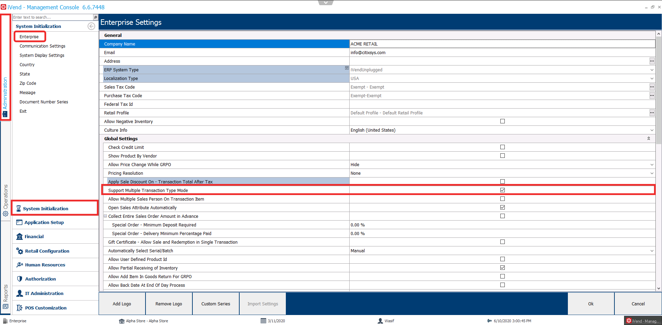Open Retail Profile lookup ellipsis
Image resolution: width=662 pixels, height=325 pixels.
[x=652, y=113]
